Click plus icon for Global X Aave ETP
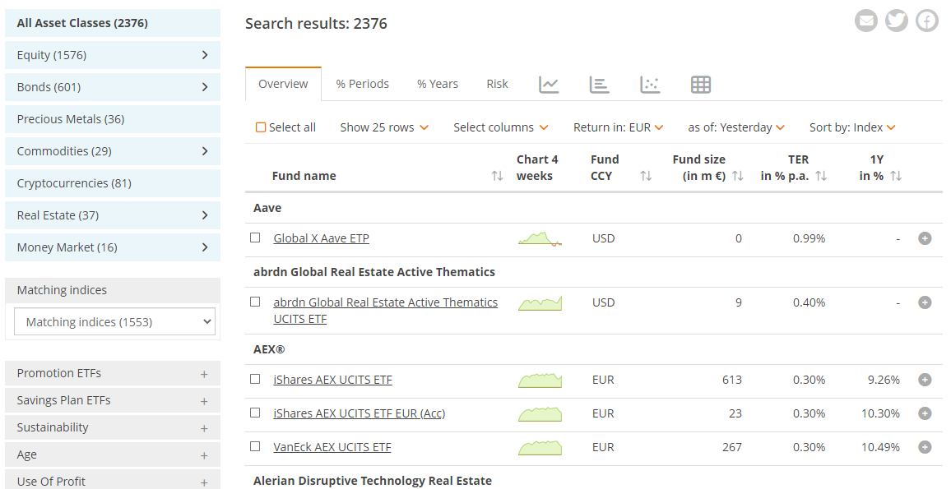Image resolution: width=951 pixels, height=489 pixels. [925, 238]
